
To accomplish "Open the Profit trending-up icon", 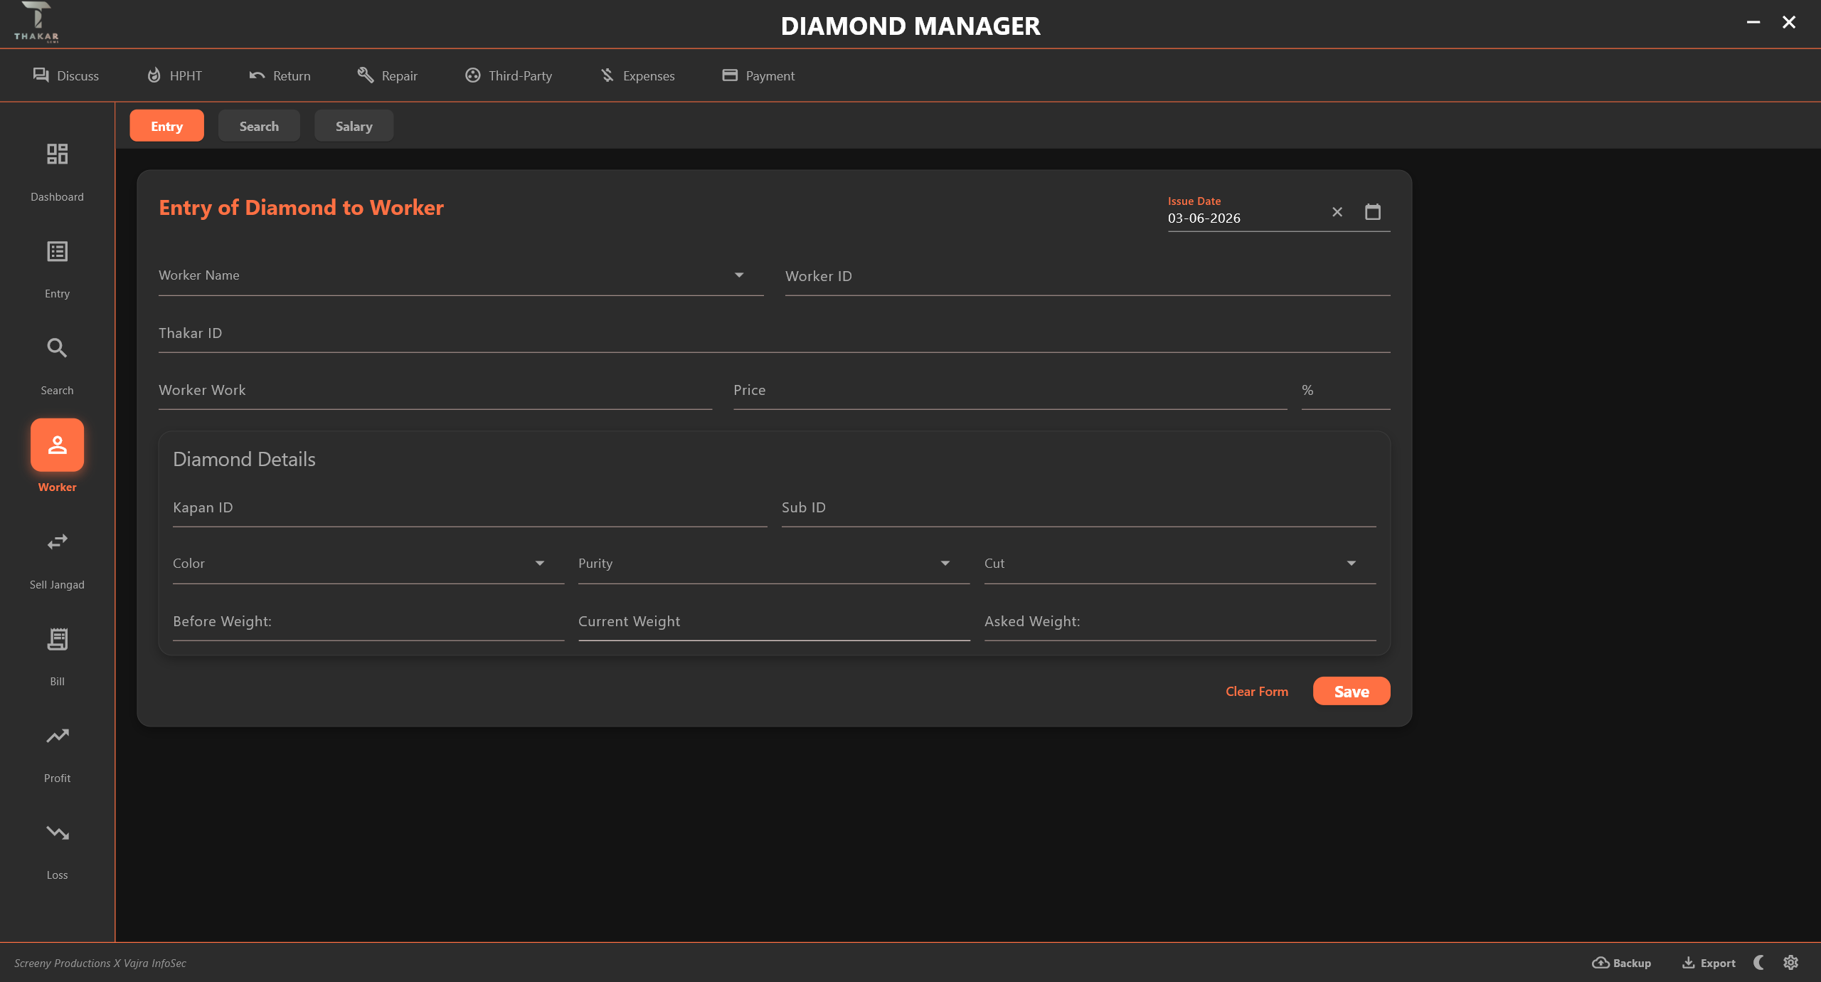I will point(57,736).
